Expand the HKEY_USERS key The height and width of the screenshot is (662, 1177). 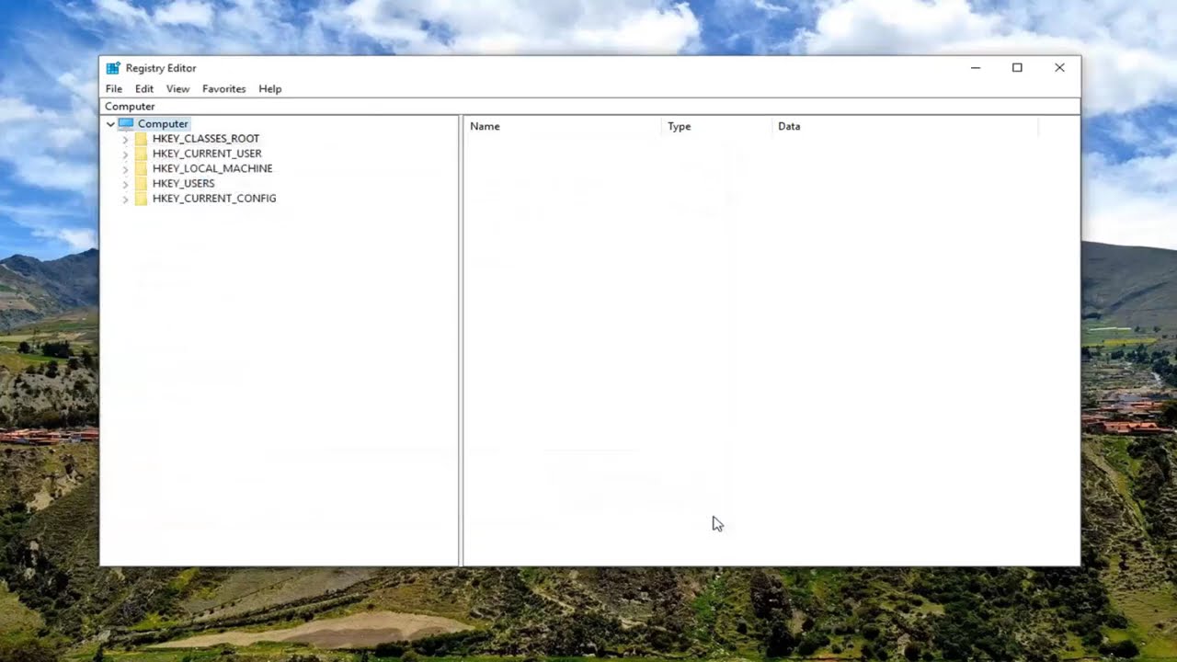click(x=125, y=184)
